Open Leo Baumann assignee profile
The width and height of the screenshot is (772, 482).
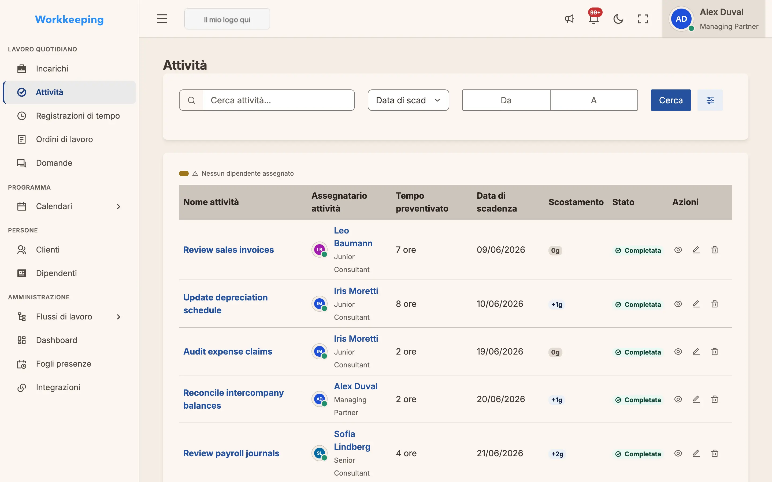(x=353, y=237)
